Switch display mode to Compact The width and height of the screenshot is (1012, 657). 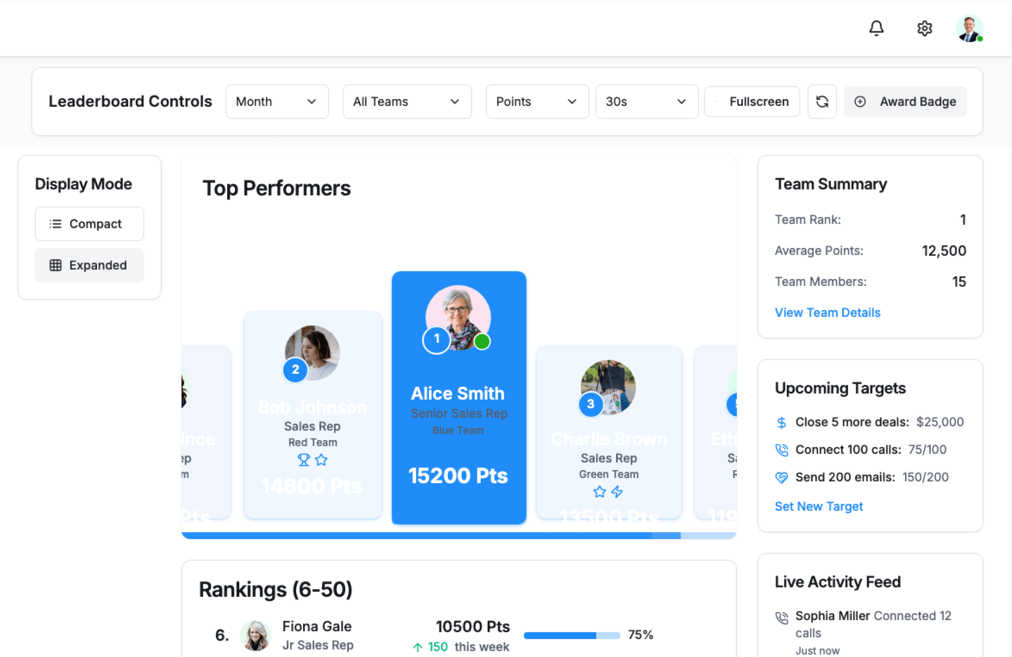click(x=89, y=224)
